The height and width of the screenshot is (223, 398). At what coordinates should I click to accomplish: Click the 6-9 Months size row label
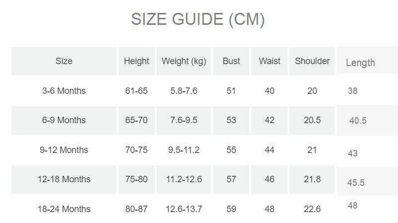pos(64,120)
